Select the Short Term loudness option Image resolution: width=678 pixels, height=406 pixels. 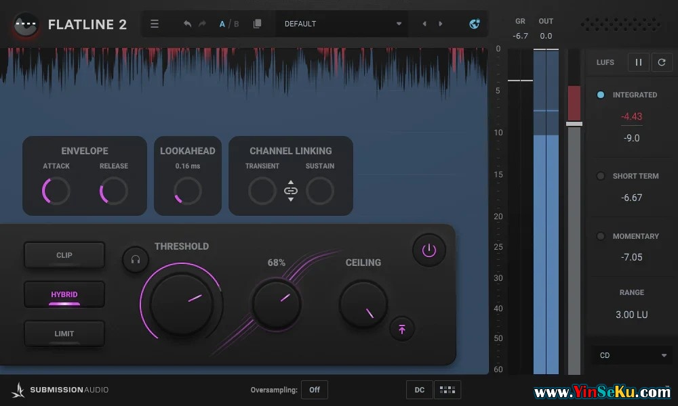pyautogui.click(x=601, y=176)
